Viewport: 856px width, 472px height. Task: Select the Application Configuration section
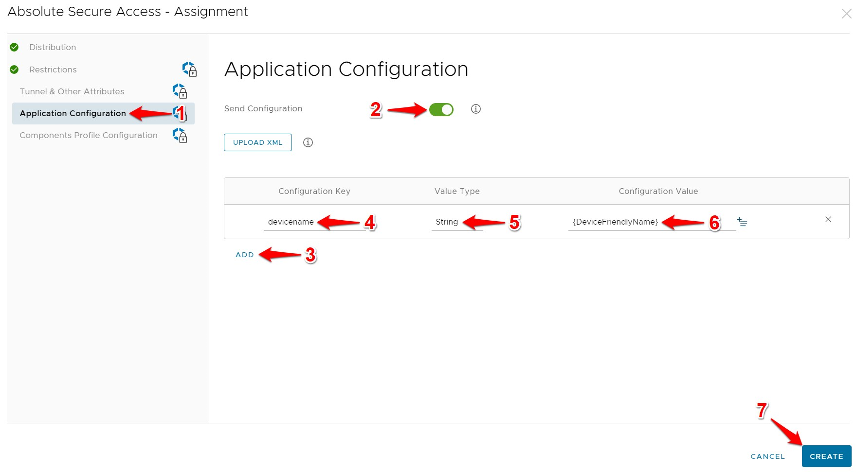[103, 113]
